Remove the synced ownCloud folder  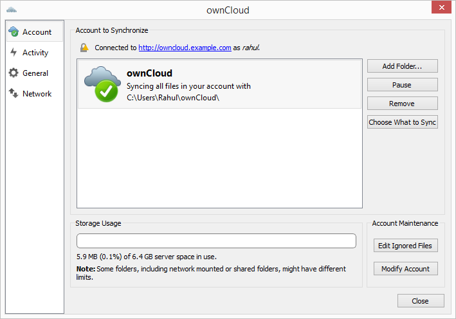point(402,104)
